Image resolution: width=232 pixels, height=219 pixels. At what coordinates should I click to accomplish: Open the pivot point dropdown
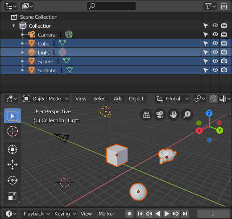click(x=199, y=99)
